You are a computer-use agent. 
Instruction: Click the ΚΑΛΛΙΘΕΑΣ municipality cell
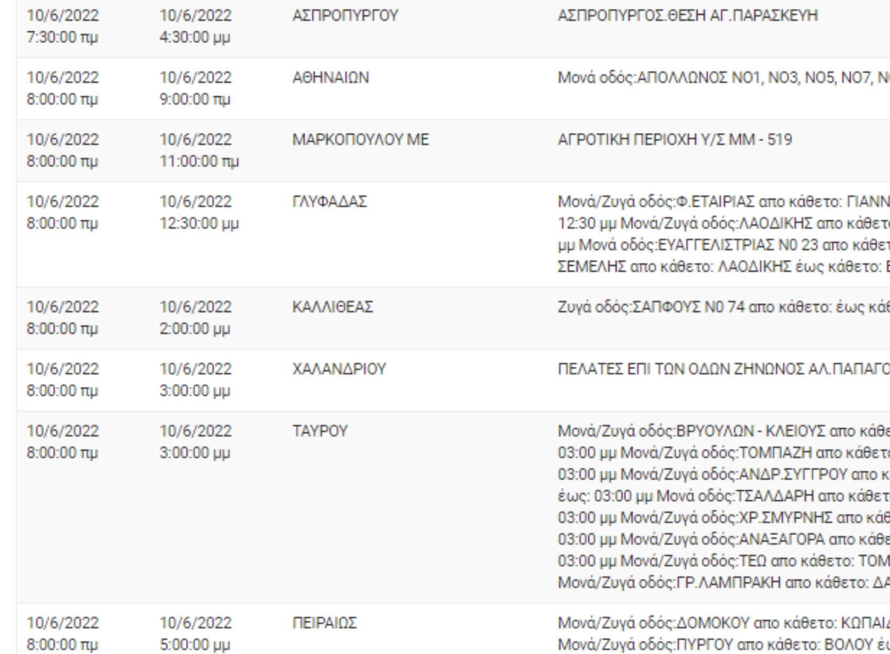click(x=333, y=307)
